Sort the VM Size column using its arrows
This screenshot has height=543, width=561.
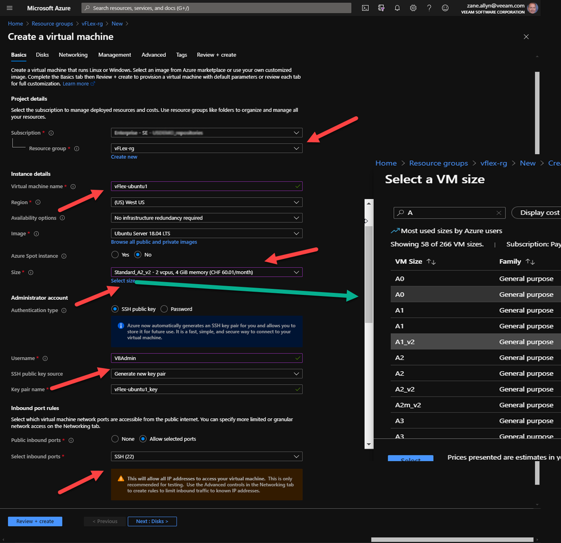point(431,262)
